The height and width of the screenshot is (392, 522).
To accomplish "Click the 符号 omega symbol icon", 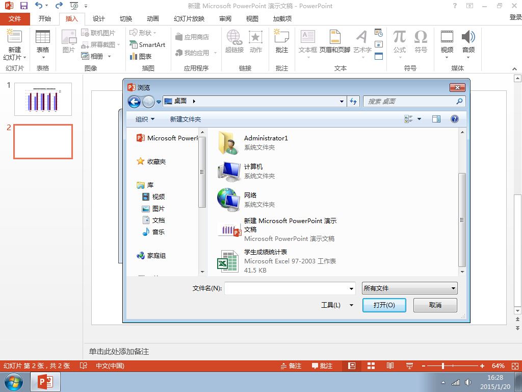I will point(421,37).
